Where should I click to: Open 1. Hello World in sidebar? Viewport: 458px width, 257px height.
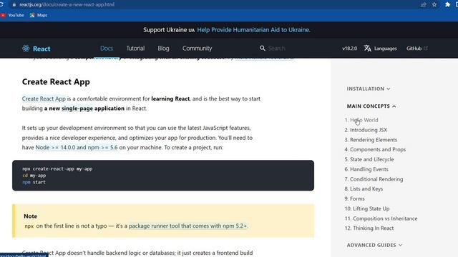[361, 120]
